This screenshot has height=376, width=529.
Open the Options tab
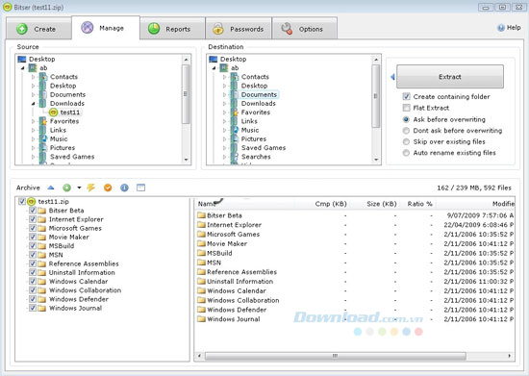coord(305,29)
